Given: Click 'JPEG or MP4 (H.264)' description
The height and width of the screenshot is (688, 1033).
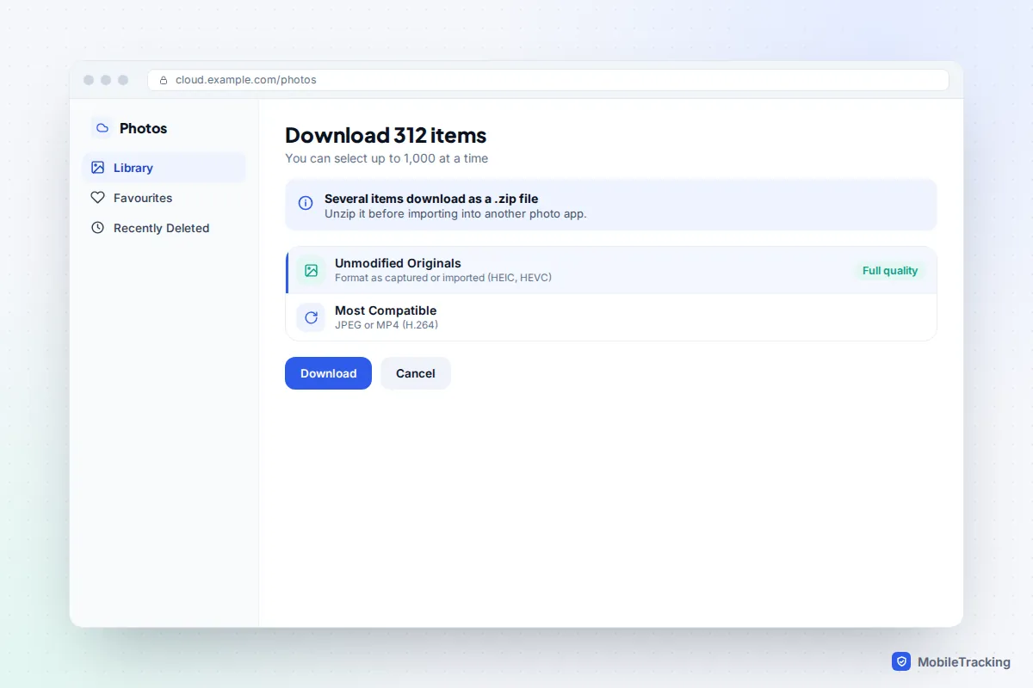Looking at the screenshot, I should click(387, 325).
